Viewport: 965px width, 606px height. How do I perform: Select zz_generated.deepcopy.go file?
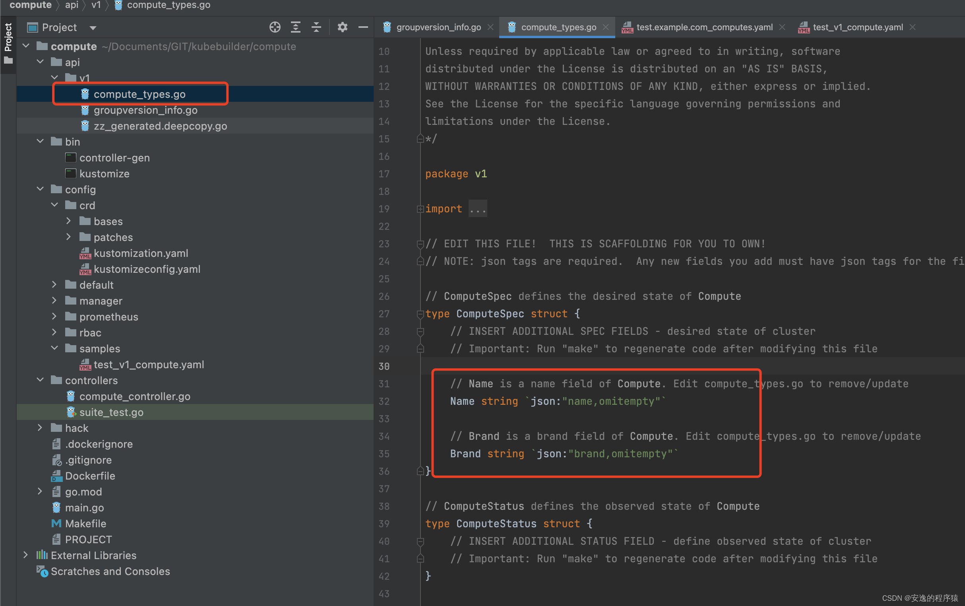160,126
